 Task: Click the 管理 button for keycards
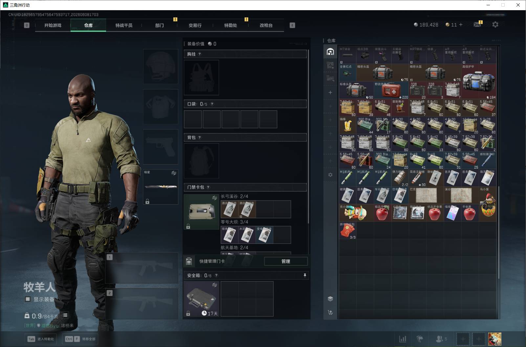286,261
